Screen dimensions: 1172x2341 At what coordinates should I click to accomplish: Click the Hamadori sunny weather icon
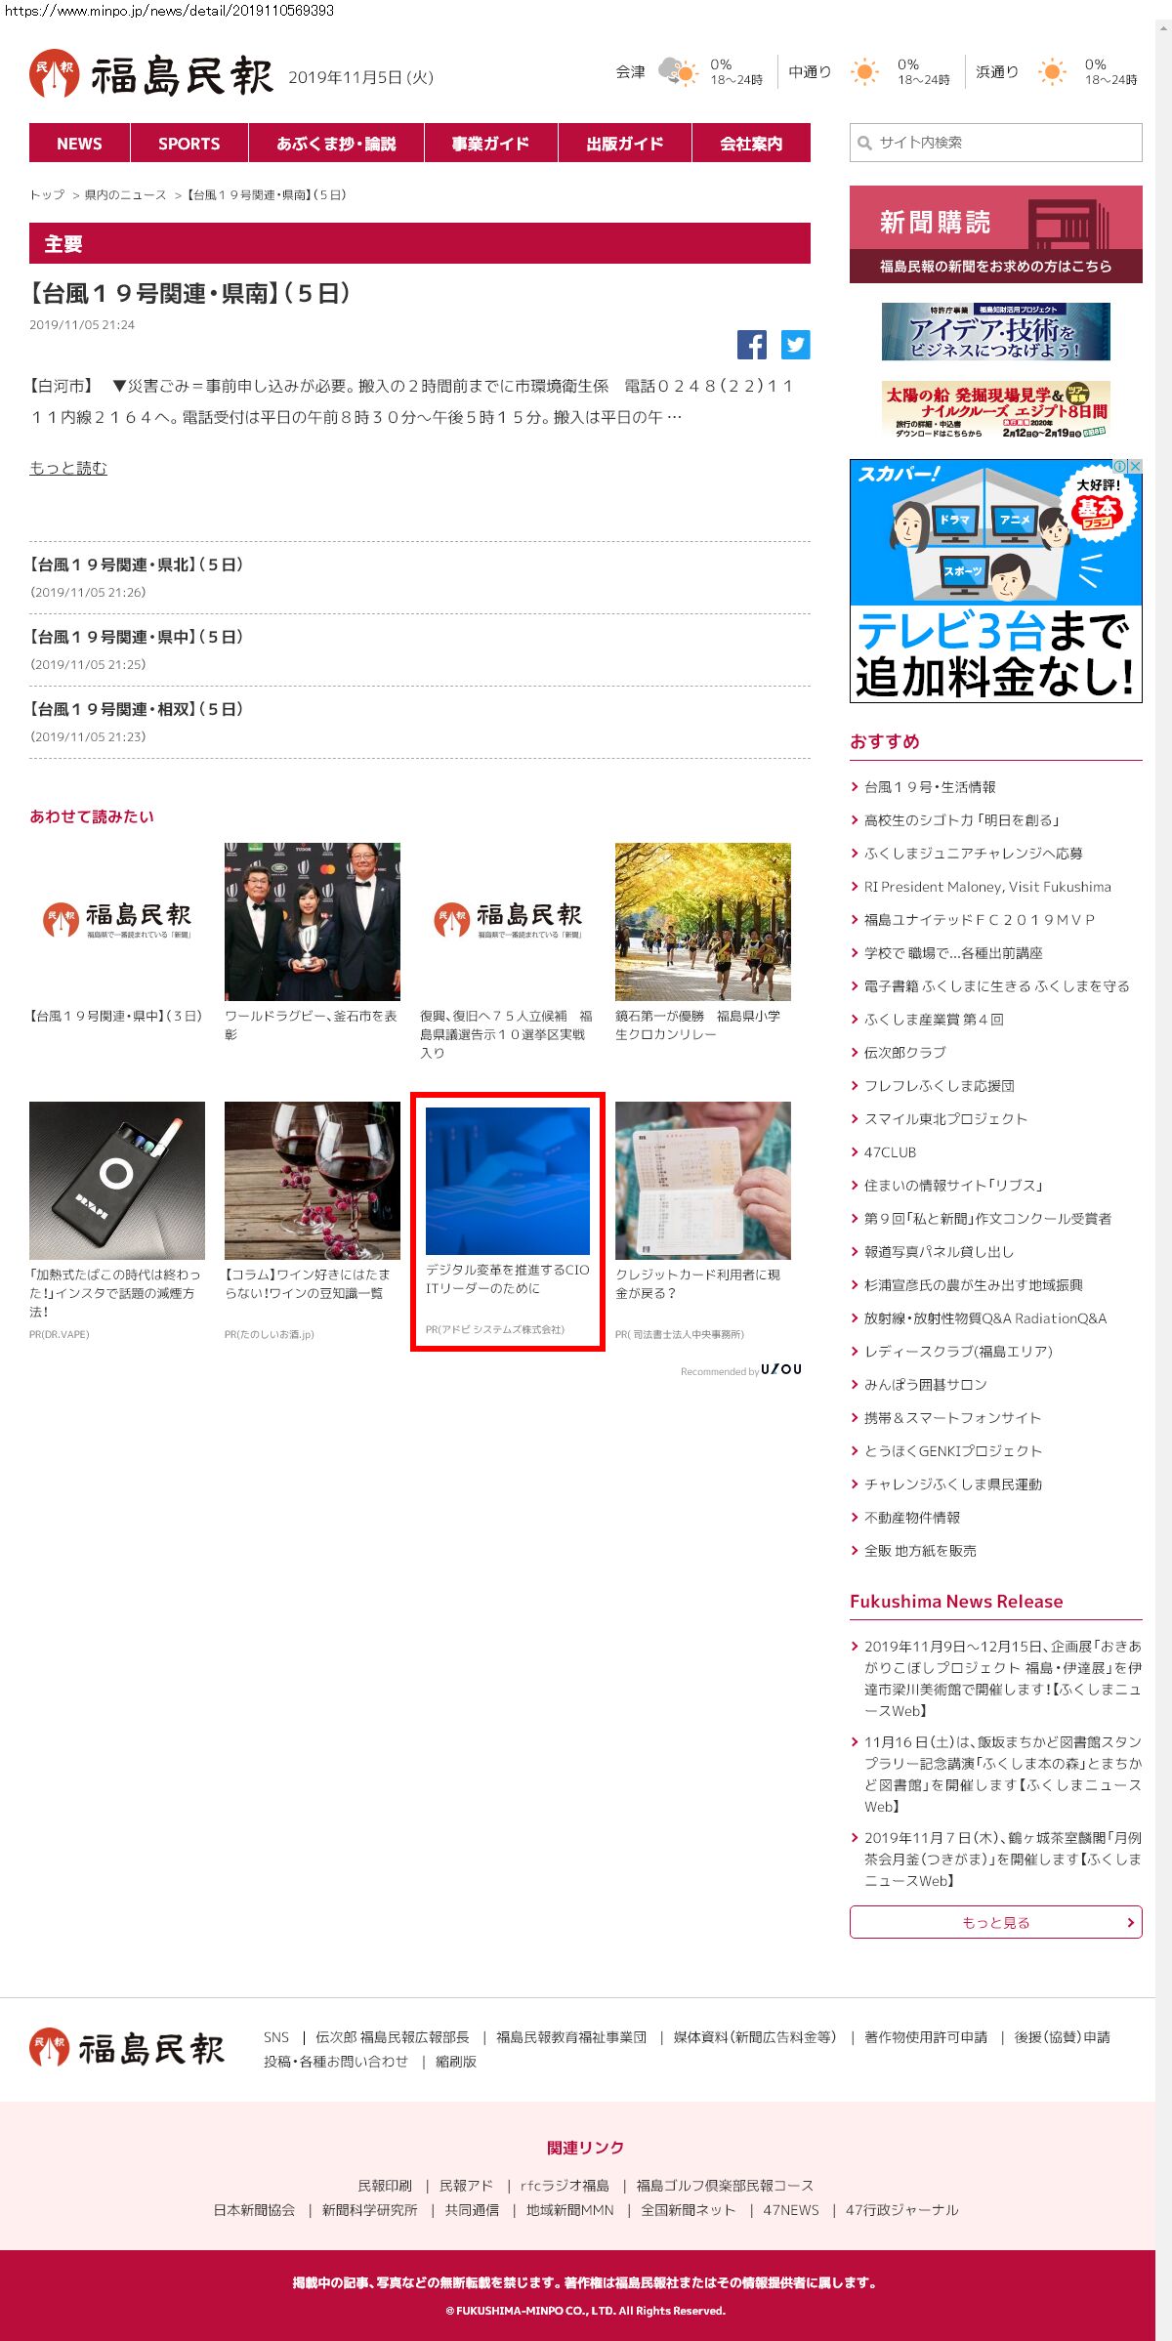1052,72
